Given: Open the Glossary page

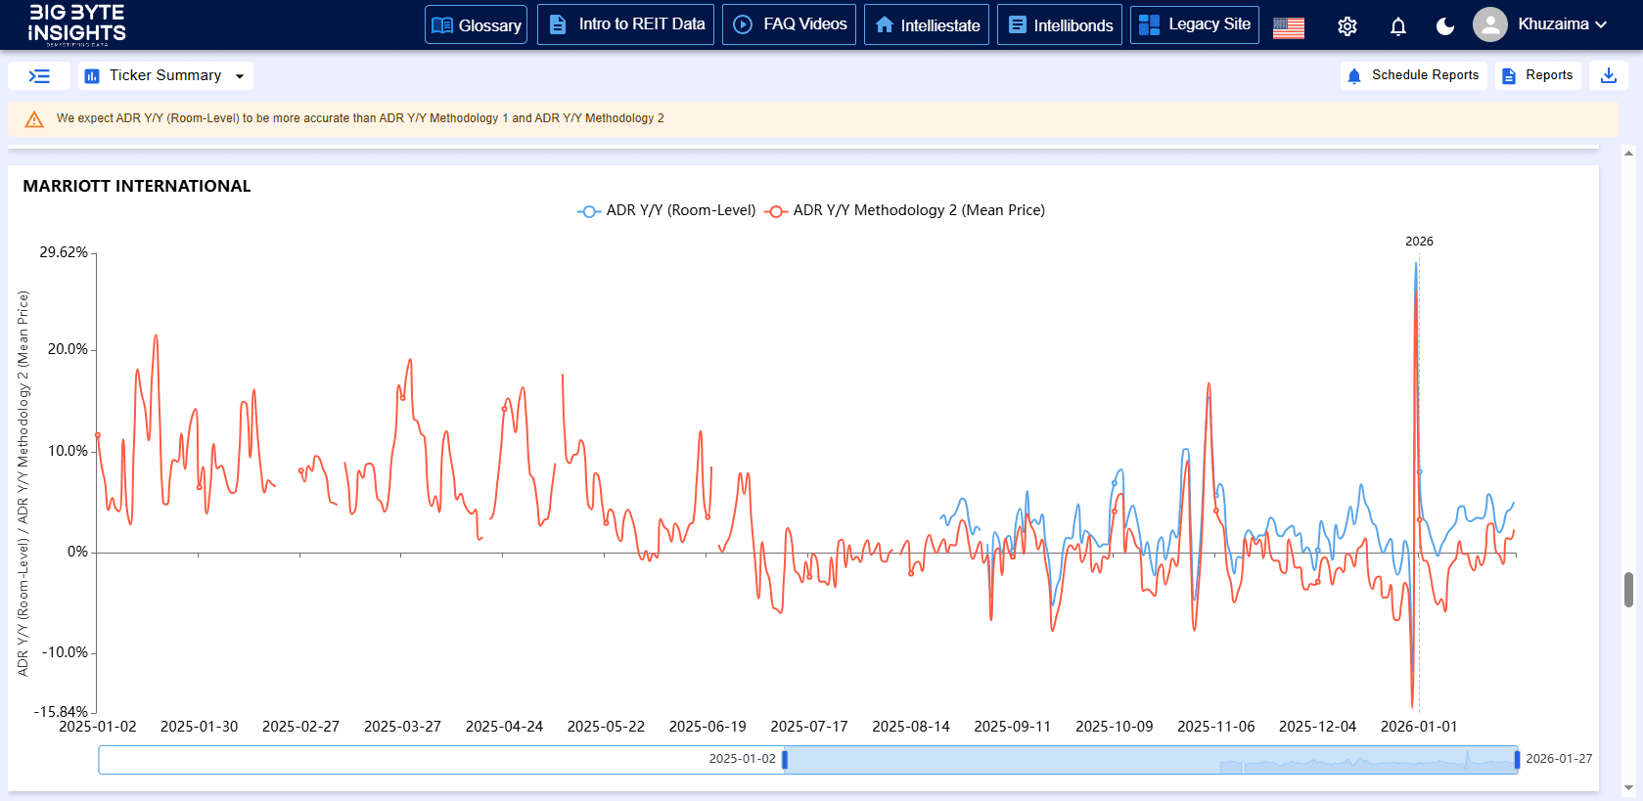Looking at the screenshot, I should coord(476,24).
